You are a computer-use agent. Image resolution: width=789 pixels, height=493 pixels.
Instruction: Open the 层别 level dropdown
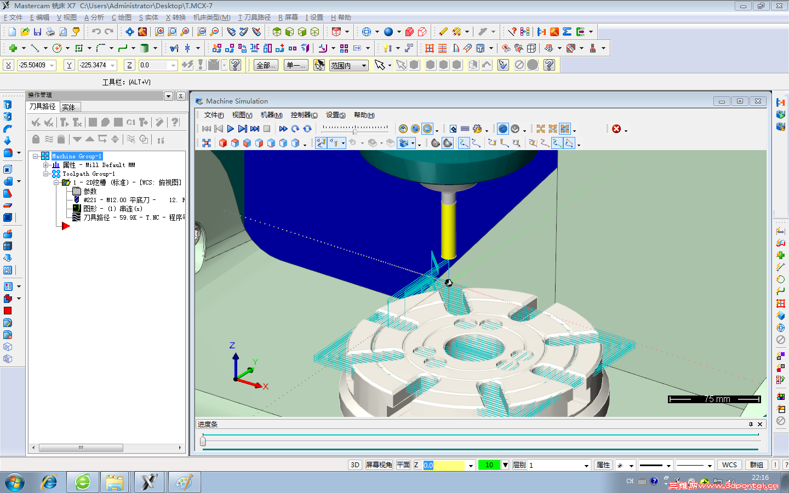(x=586, y=465)
